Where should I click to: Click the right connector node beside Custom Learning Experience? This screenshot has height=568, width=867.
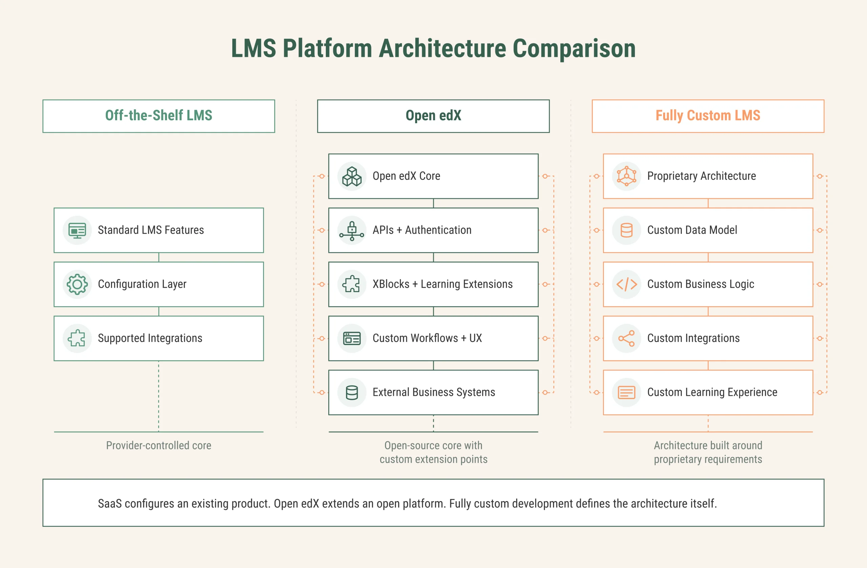click(820, 393)
